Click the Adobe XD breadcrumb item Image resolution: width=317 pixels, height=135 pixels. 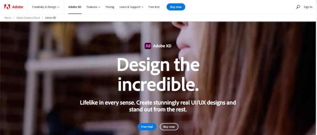click(x=50, y=18)
